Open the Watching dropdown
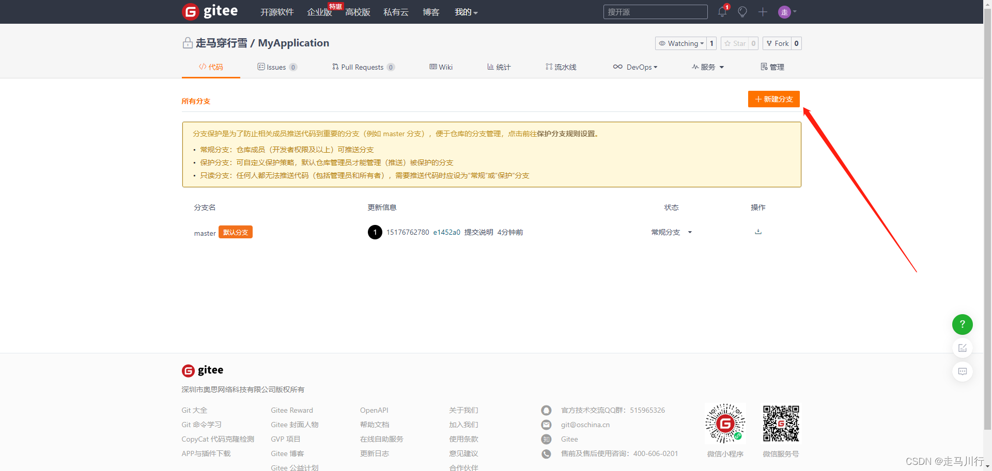This screenshot has width=992, height=471. point(680,43)
